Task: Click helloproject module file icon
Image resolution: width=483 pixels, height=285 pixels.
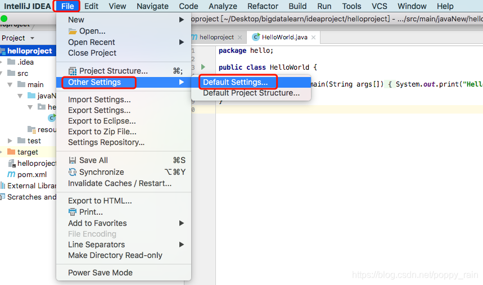Action: click(12, 163)
